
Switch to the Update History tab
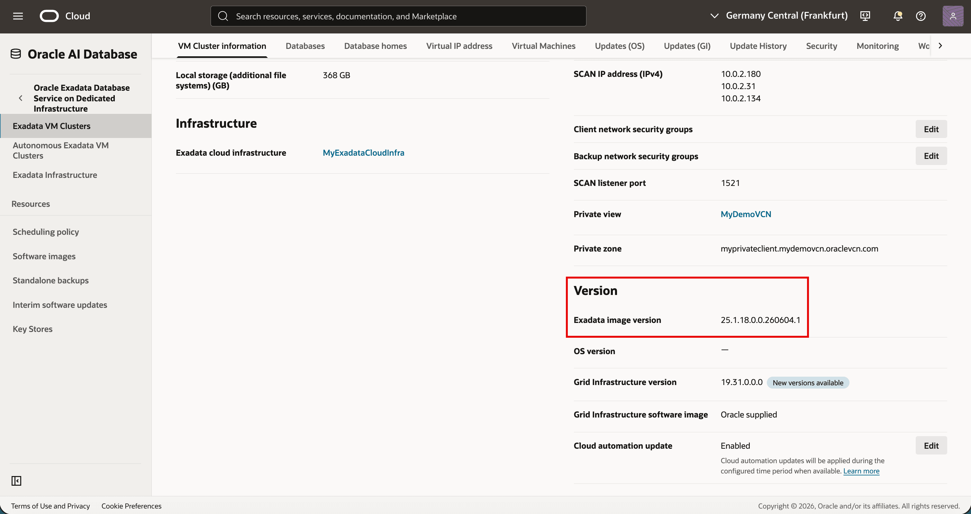(758, 46)
